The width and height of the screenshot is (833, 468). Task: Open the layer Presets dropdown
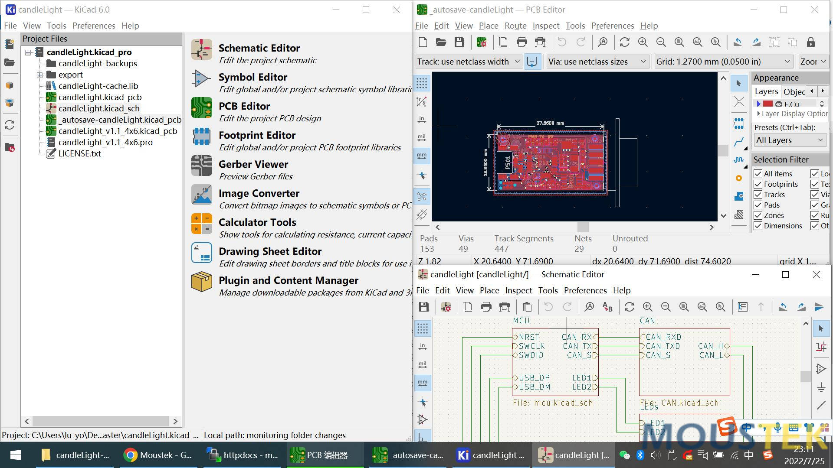coord(790,140)
